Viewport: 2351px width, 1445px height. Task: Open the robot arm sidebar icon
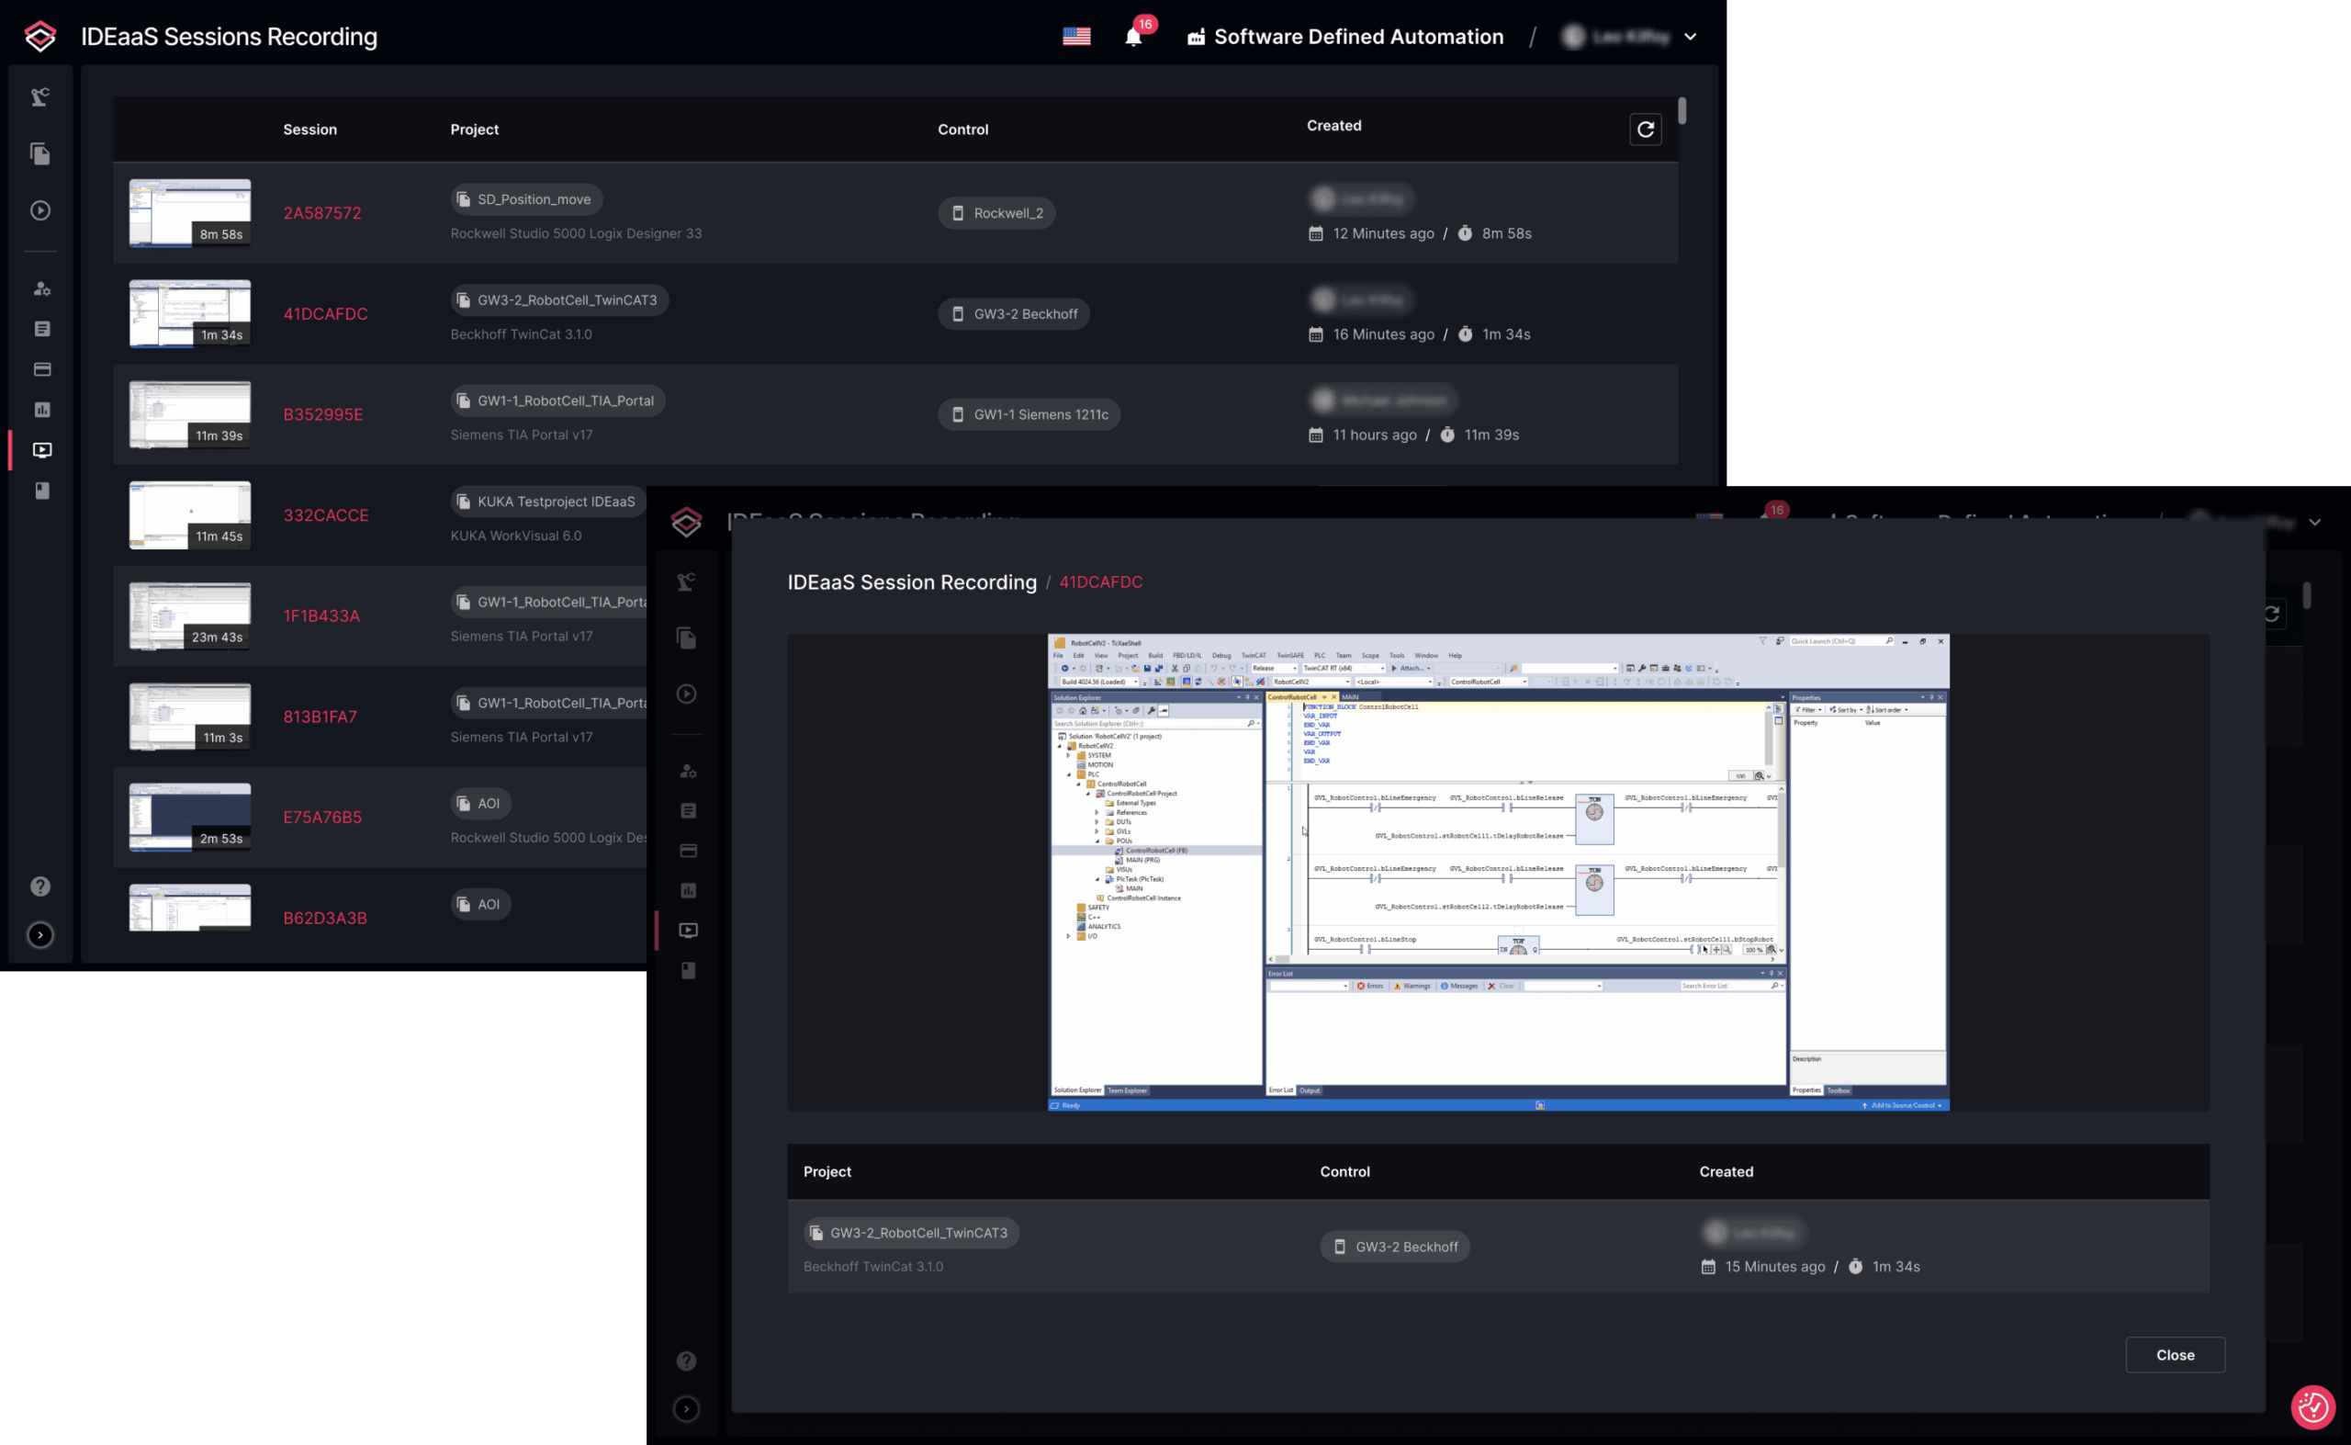click(x=40, y=96)
